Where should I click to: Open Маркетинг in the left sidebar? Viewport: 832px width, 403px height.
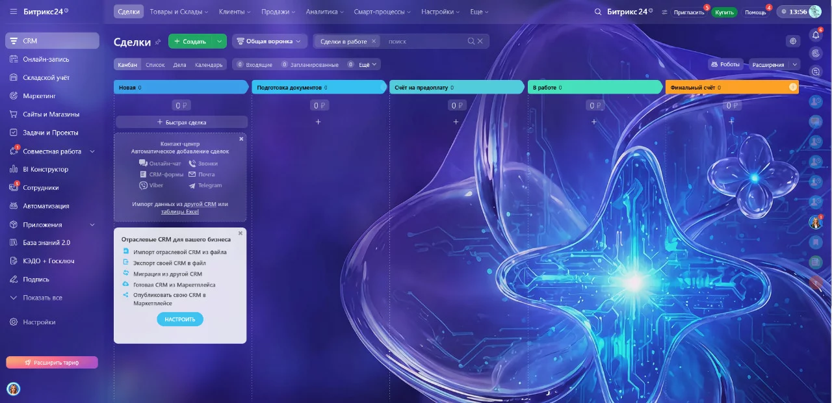coord(39,96)
